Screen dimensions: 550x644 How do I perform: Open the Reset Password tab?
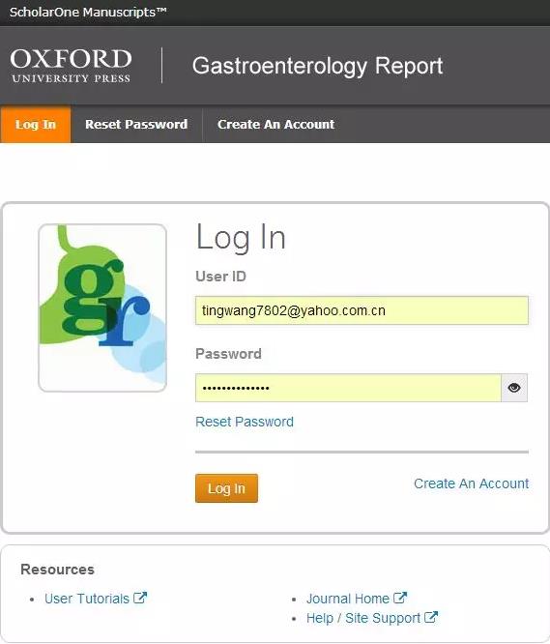[136, 125]
